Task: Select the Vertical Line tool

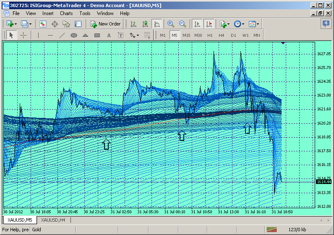Action: click(38, 35)
